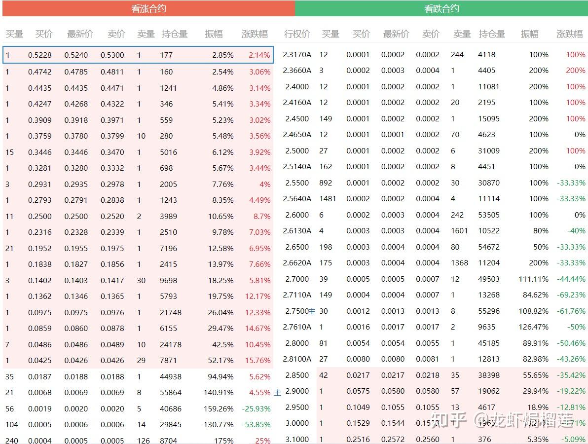Sort by 涨跌幅 under 看涨合约

pos(255,34)
